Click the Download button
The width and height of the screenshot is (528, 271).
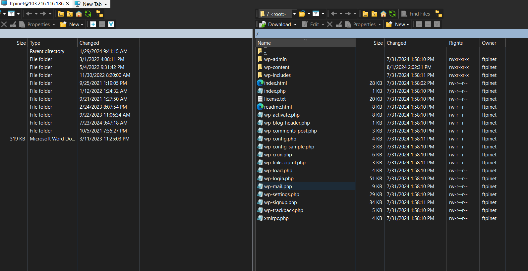point(275,24)
